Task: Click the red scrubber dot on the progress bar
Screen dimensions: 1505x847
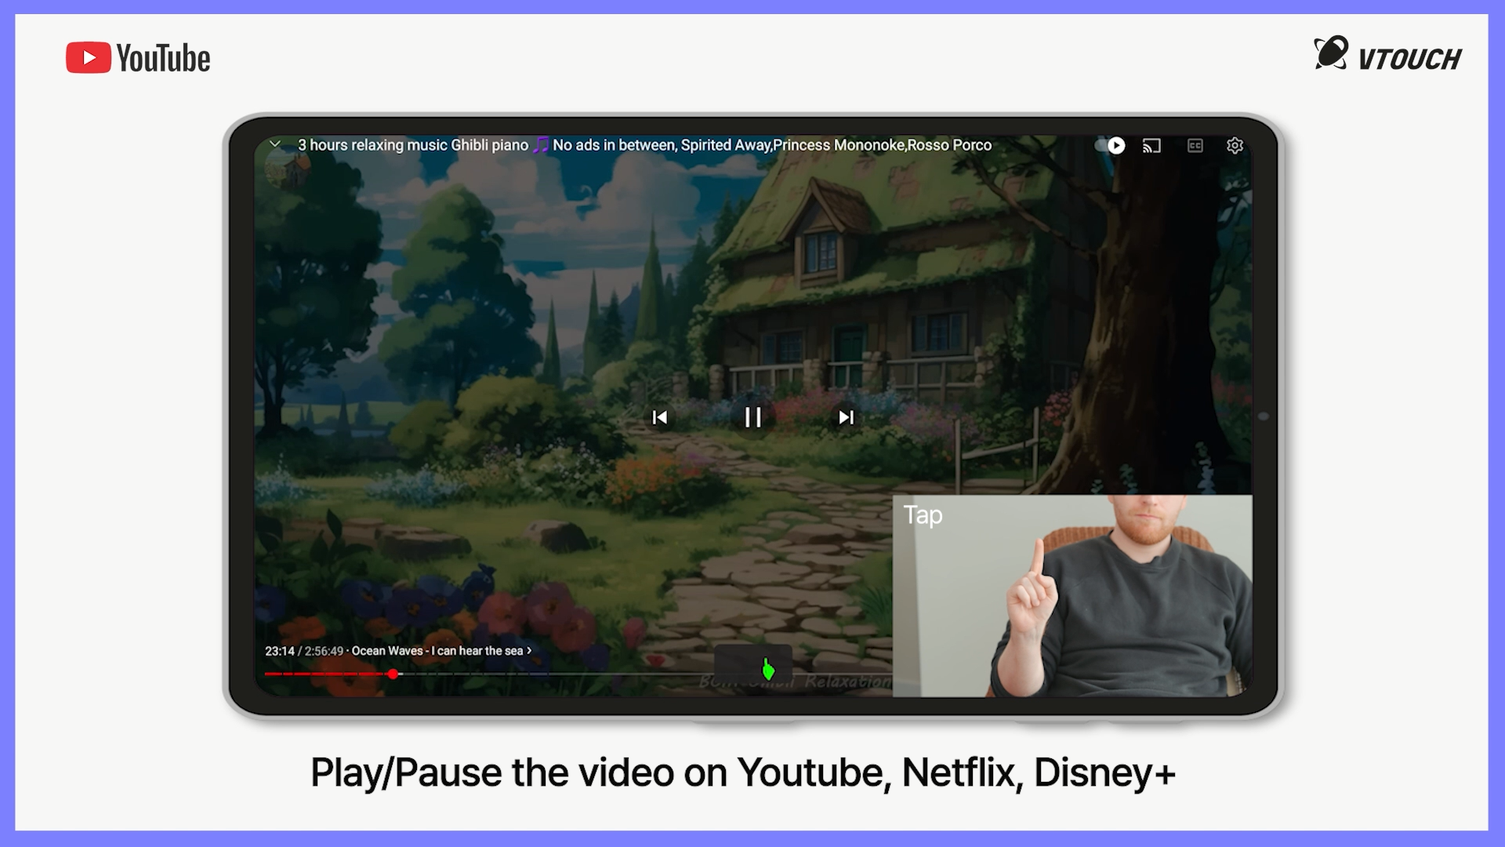Action: coord(393,674)
